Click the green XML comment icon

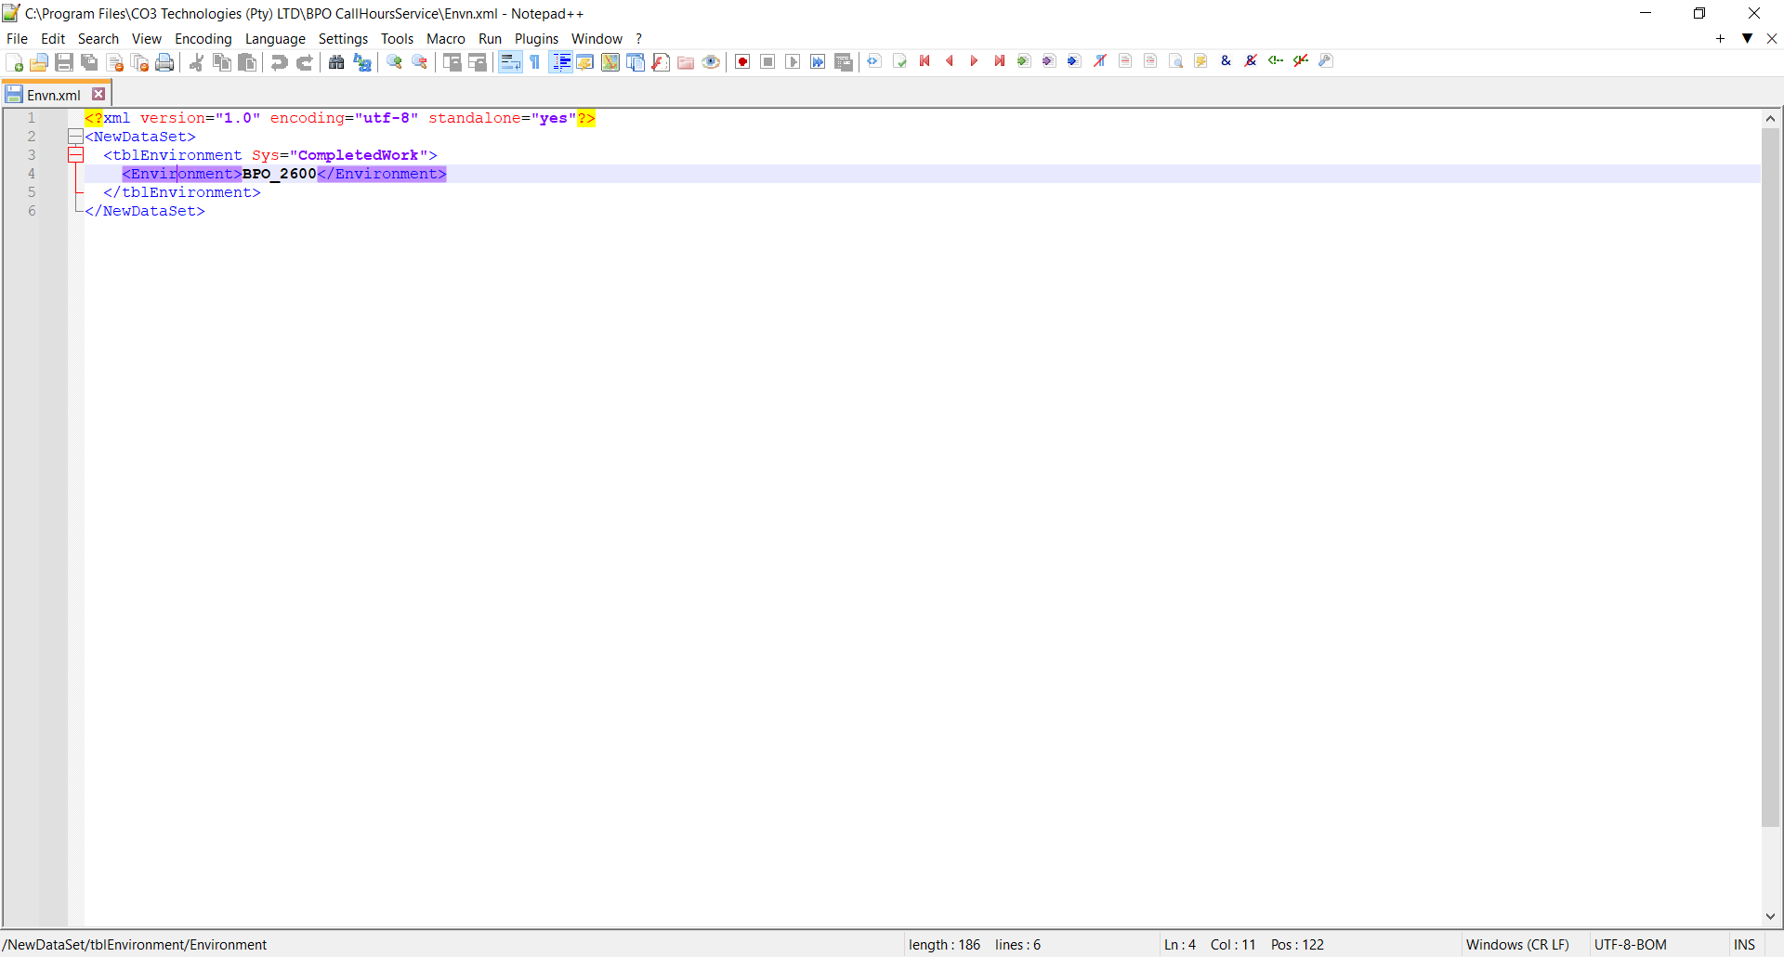pyautogui.click(x=1276, y=61)
